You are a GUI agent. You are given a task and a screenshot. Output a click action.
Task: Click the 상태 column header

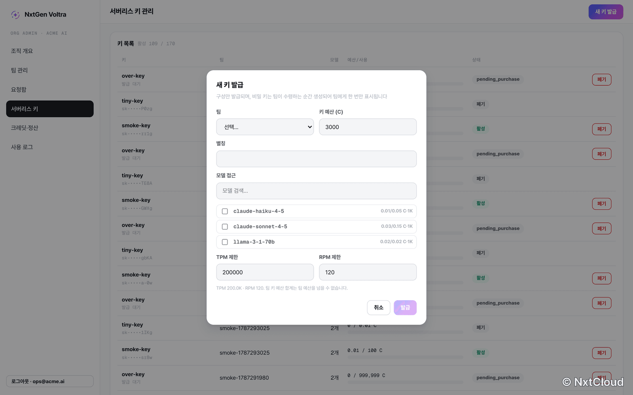[476, 60]
